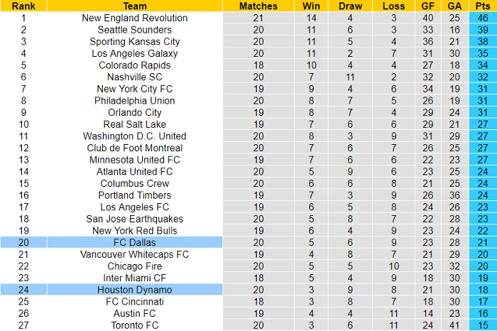The image size is (497, 331).
Task: Sort by the Matches column header
Action: coord(258,6)
